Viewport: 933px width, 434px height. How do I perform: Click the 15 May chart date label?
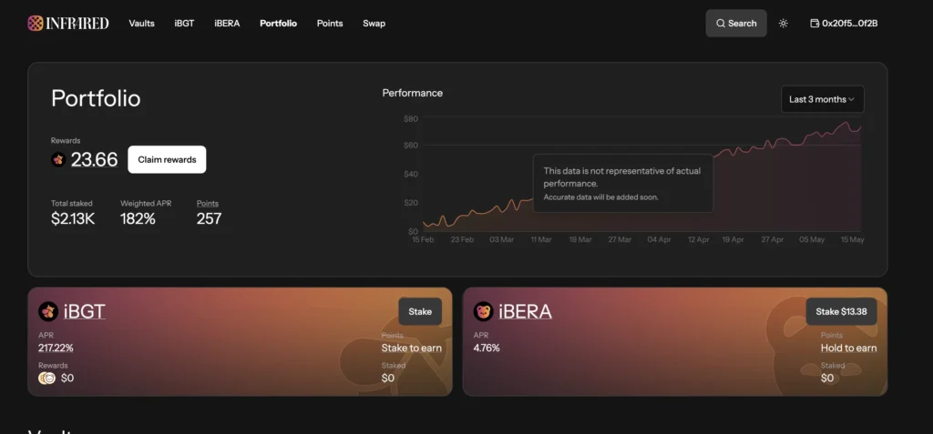(852, 239)
